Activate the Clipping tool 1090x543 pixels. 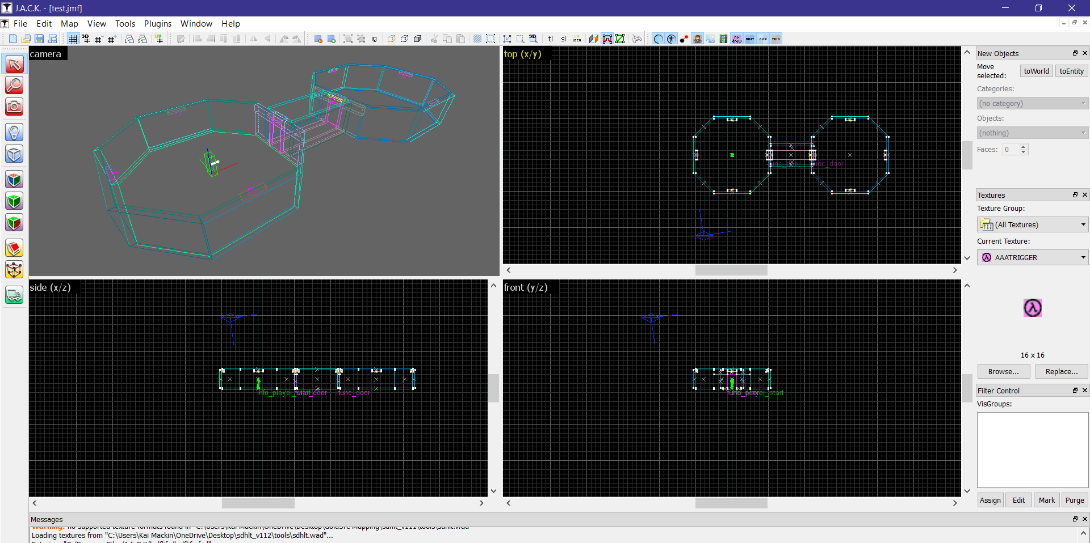tap(14, 248)
